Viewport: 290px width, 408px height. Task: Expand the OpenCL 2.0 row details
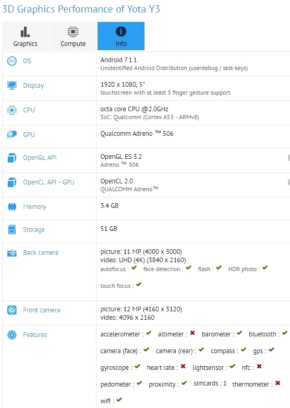288,182
